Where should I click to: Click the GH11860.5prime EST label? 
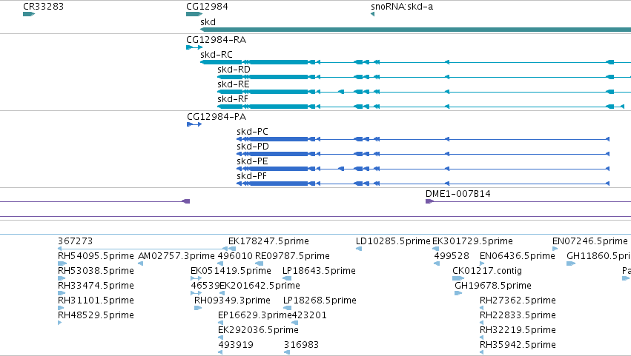click(598, 256)
